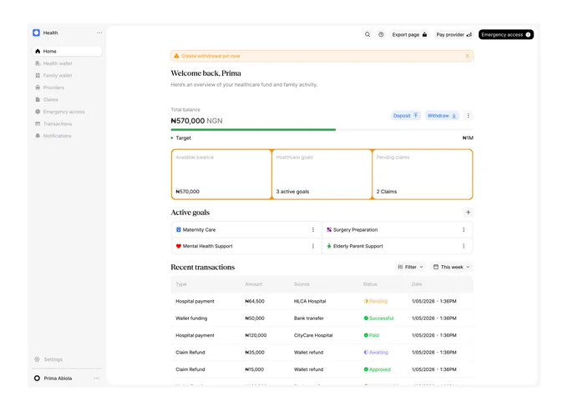Click Create withdrawal pin now link
The image size is (568, 411).
click(x=210, y=56)
